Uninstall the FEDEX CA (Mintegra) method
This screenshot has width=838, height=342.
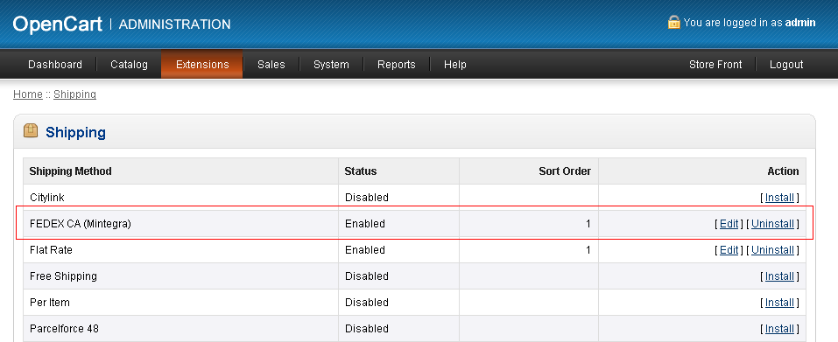pos(773,224)
